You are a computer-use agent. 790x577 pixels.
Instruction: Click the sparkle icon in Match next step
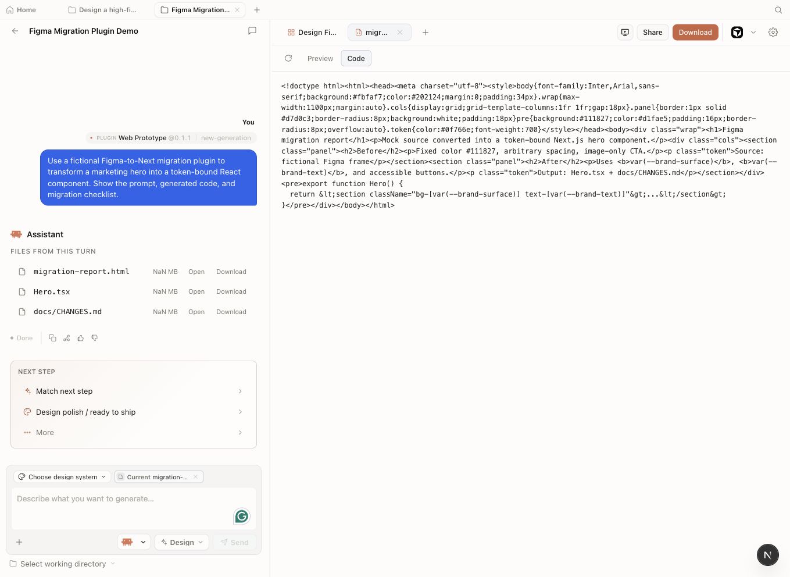27,391
